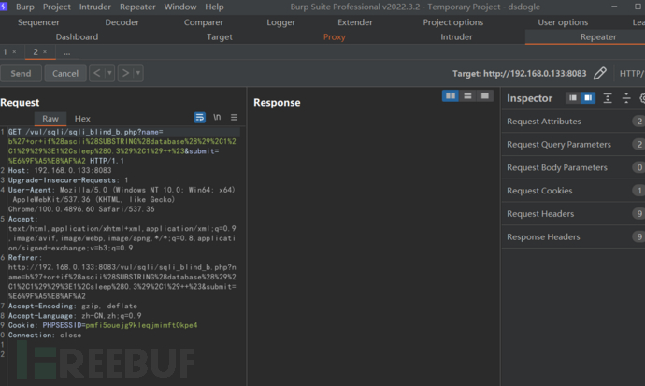The width and height of the screenshot is (645, 386).
Task: Switch to the Comparer tab
Action: (x=204, y=22)
